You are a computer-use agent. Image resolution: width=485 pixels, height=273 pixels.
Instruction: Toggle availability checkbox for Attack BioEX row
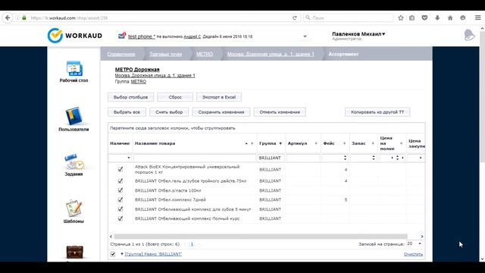click(120, 169)
